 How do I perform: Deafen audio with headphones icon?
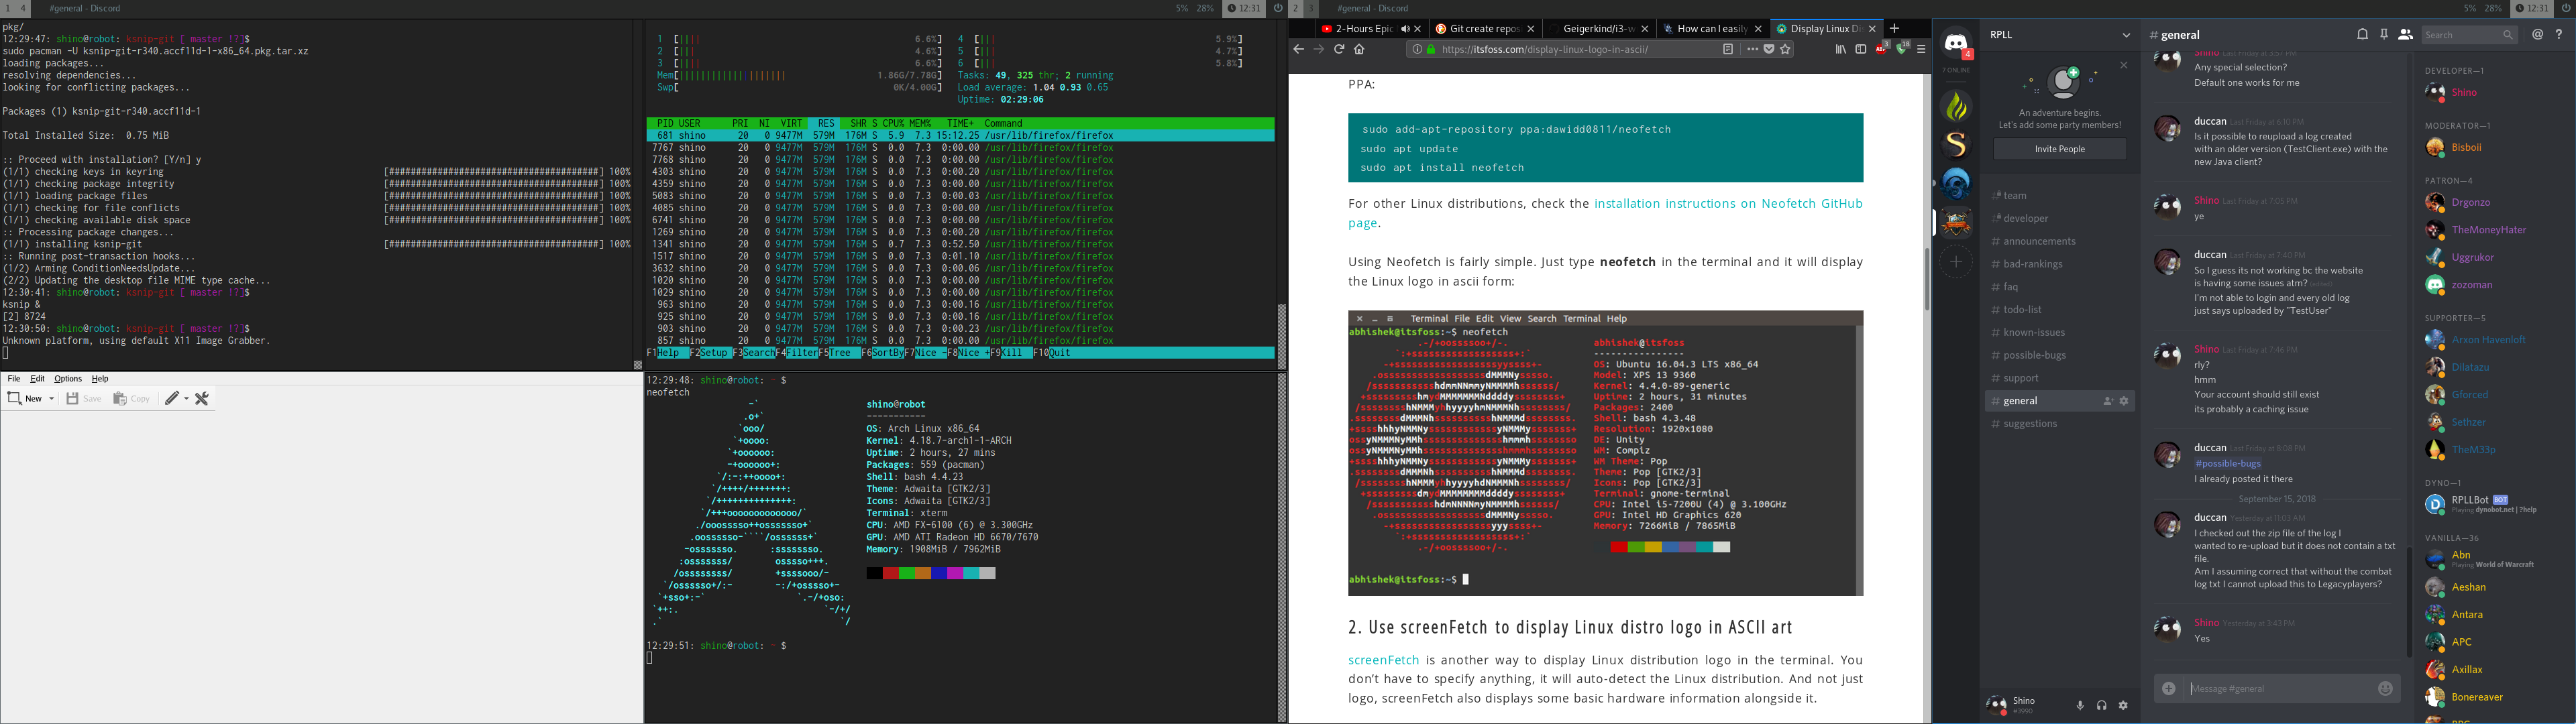pos(2102,705)
